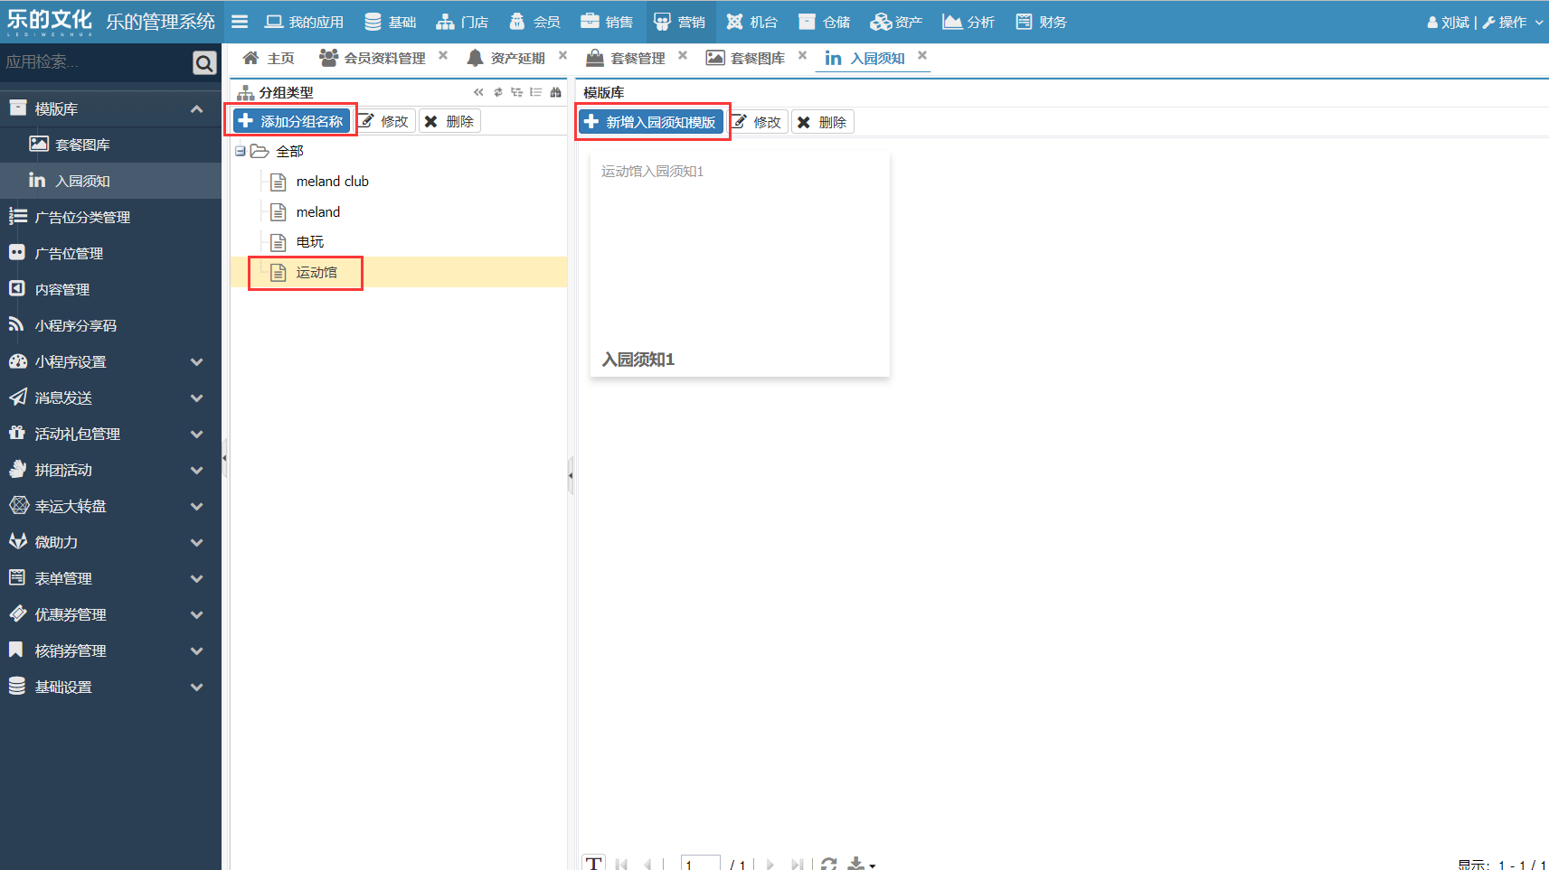Switch to the 资产延期 tab
The width and height of the screenshot is (1549, 870).
pyautogui.click(x=506, y=58)
